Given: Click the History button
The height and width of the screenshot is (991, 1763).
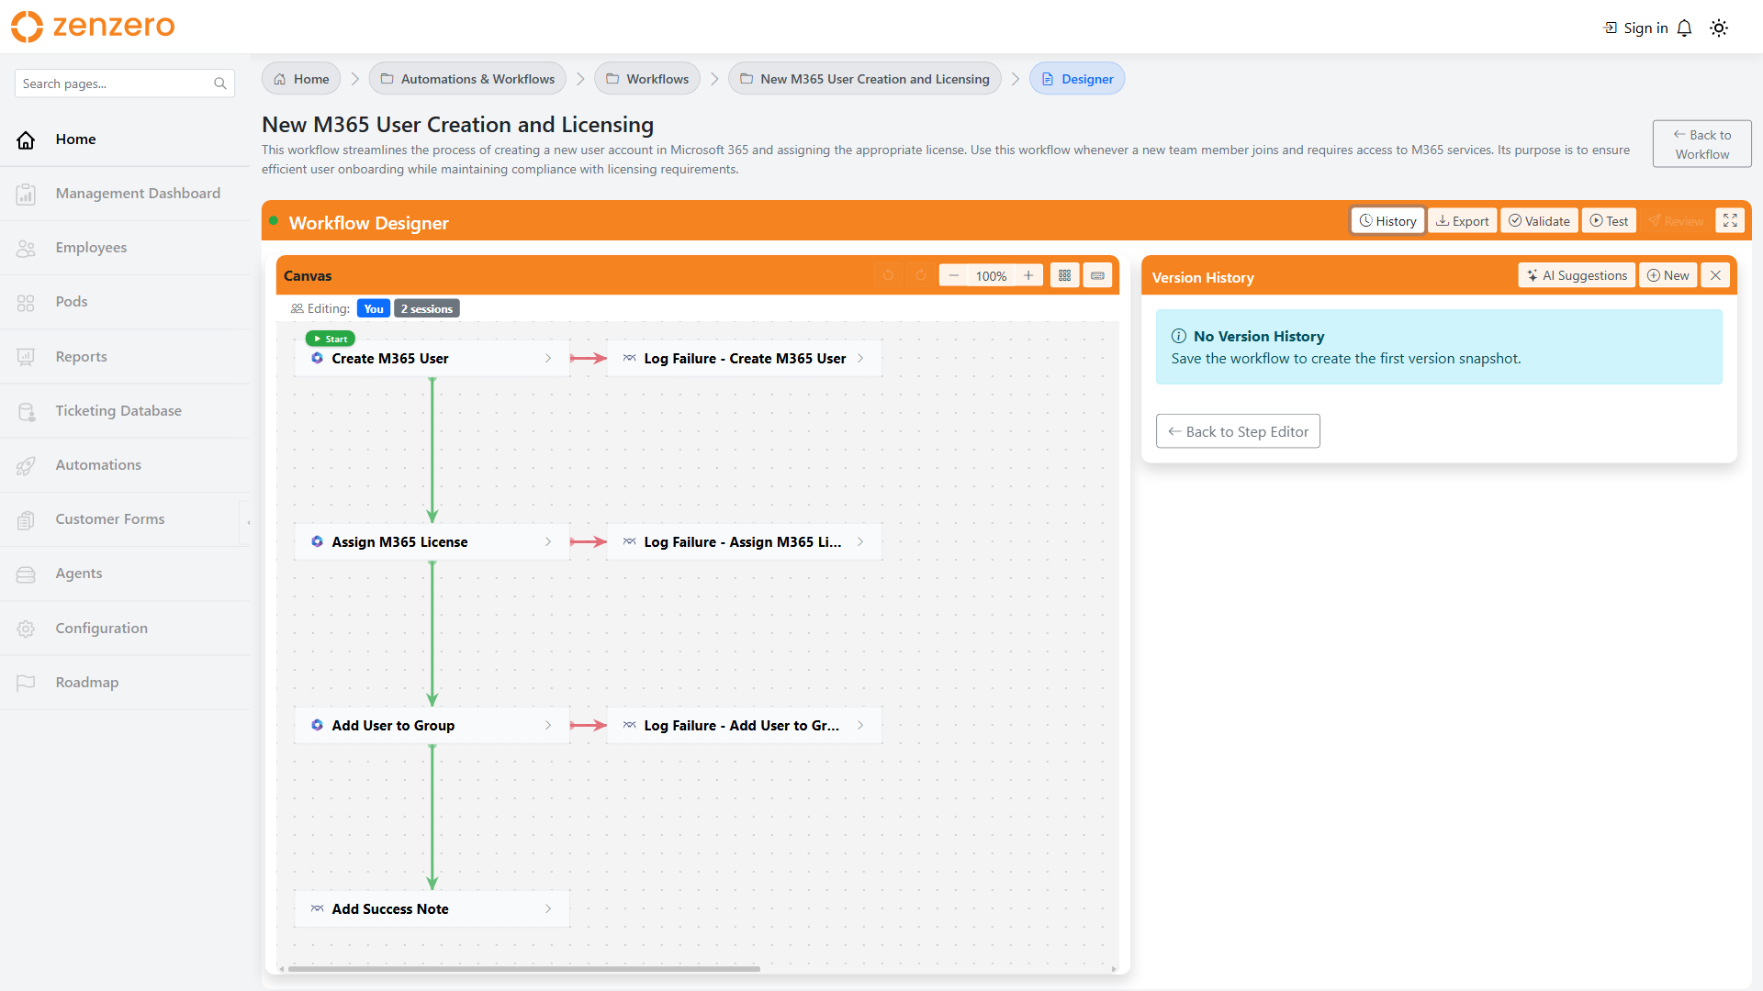Looking at the screenshot, I should 1387,221.
